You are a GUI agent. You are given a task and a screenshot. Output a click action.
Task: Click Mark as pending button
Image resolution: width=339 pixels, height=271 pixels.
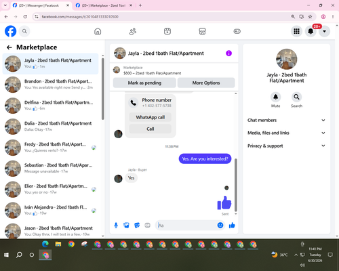pos(144,83)
